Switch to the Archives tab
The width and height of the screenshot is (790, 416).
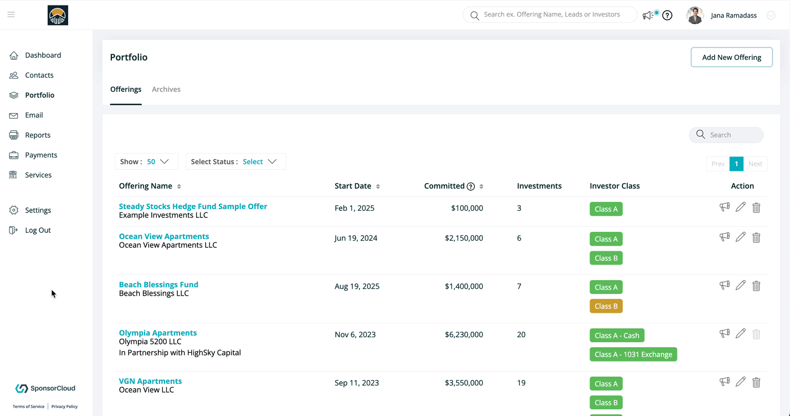(x=166, y=89)
